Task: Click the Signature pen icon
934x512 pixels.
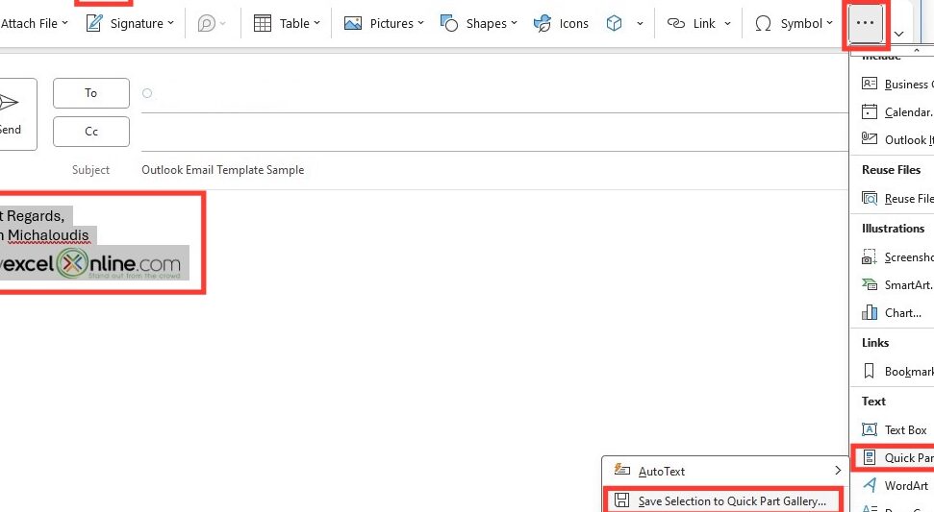Action: point(93,23)
